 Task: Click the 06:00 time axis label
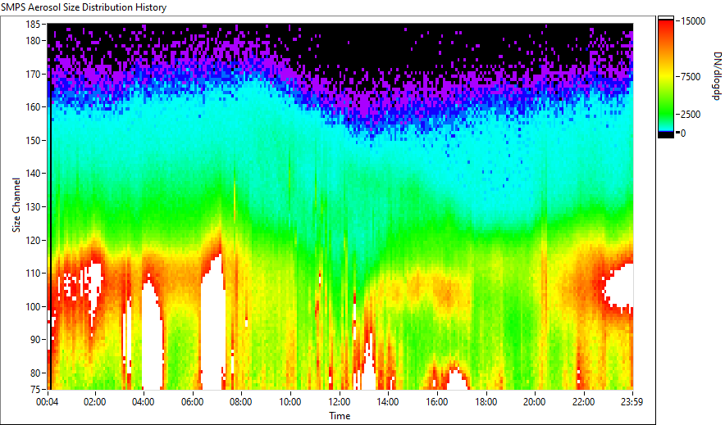pos(193,402)
